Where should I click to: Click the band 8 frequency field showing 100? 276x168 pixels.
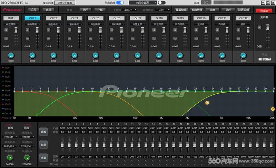111,157
